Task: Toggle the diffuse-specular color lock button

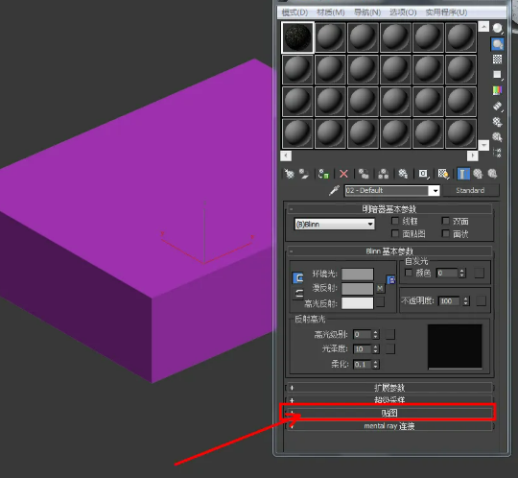Action: [298, 293]
